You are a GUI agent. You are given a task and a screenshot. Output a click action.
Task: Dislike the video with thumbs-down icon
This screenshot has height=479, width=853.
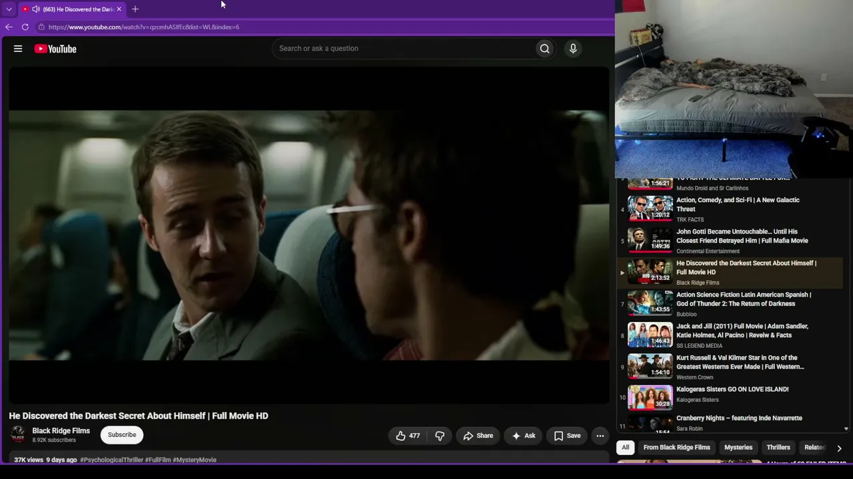pos(440,436)
